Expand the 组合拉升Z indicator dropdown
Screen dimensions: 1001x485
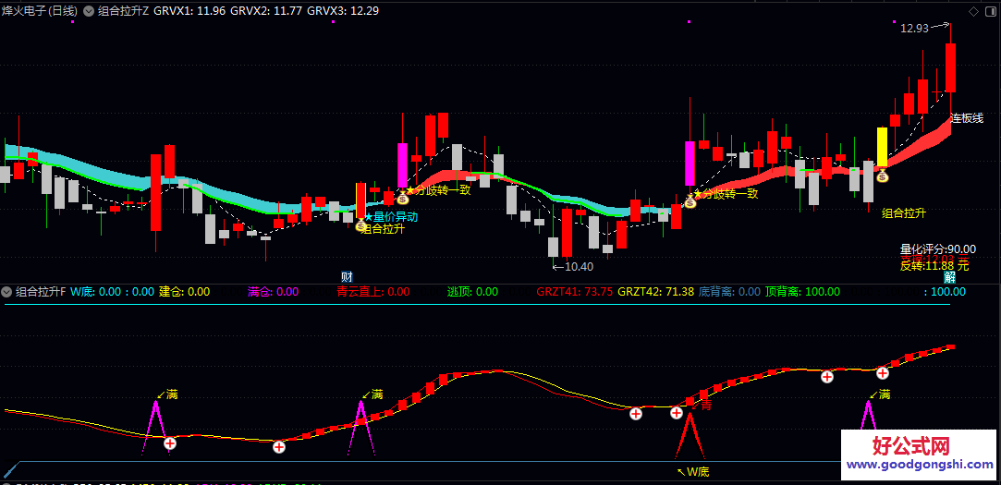[x=89, y=11]
